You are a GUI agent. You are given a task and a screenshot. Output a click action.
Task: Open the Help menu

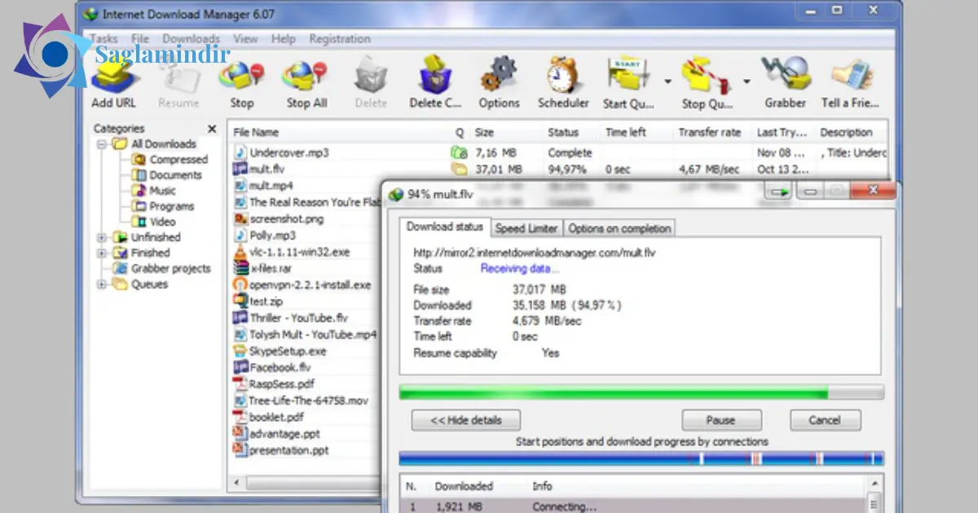[284, 38]
